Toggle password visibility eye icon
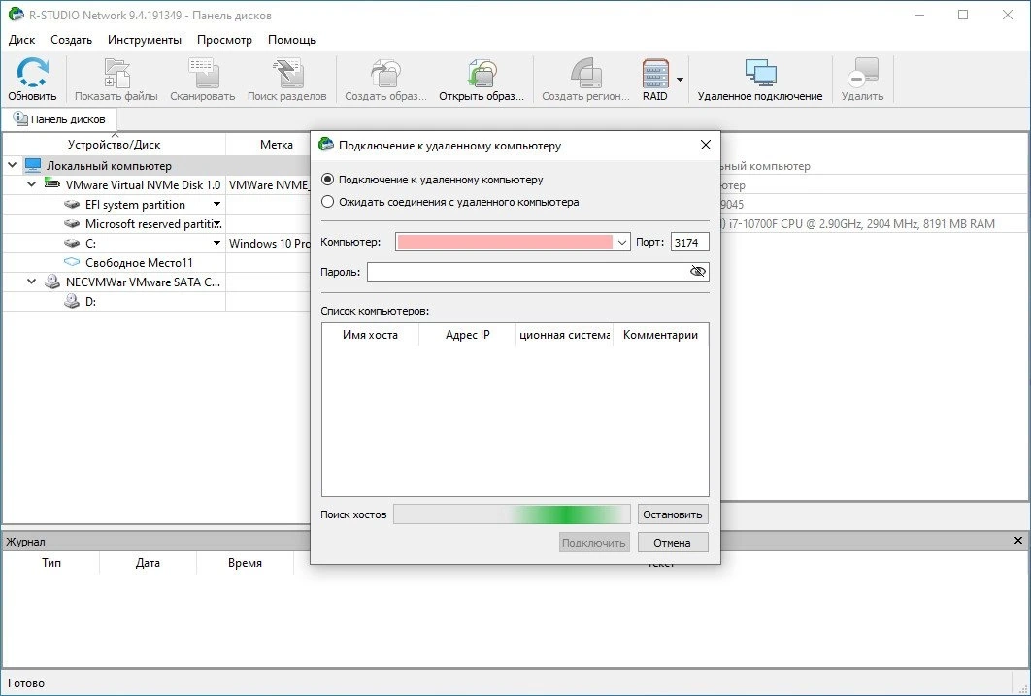Screen dimensions: 1031x696 point(698,272)
